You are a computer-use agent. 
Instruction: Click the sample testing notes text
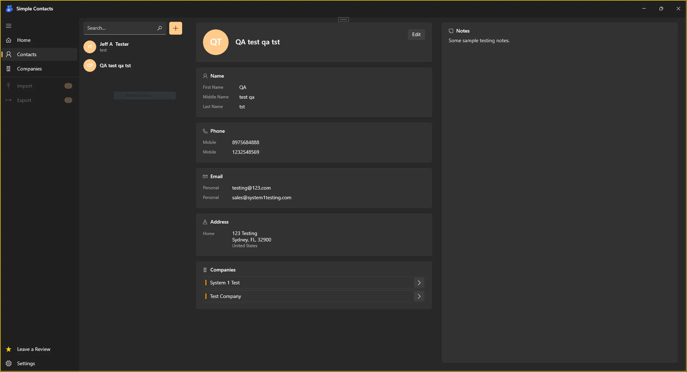479,40
